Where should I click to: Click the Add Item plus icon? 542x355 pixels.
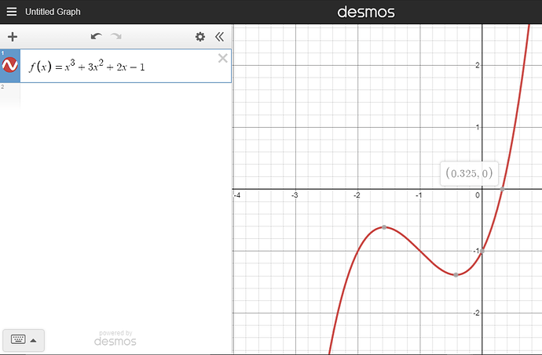(13, 37)
